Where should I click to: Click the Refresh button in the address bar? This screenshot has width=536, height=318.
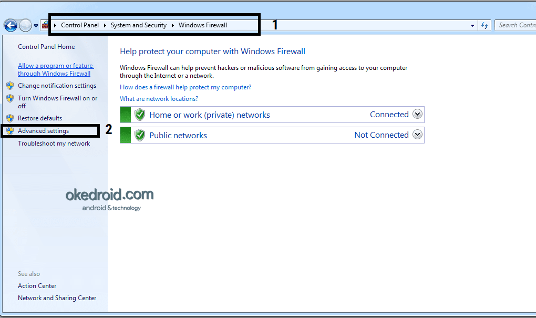click(485, 25)
